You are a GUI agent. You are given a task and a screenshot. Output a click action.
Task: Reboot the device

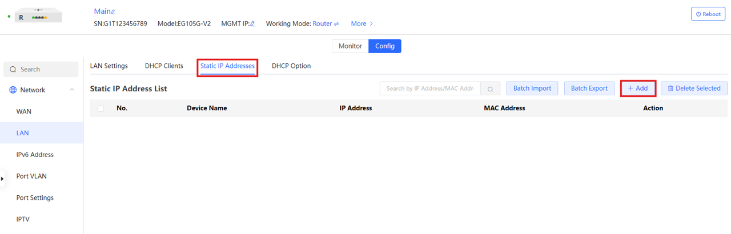pyautogui.click(x=708, y=14)
